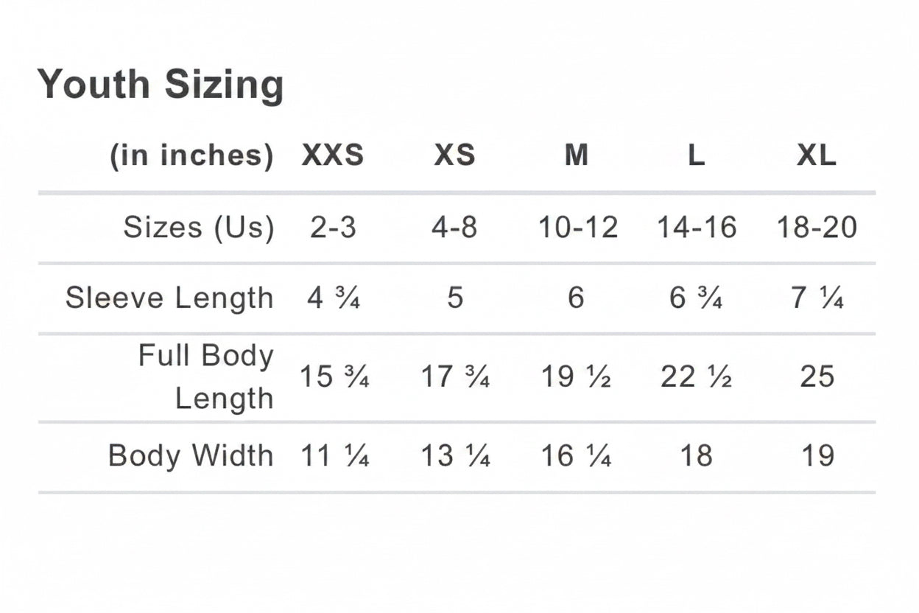Select the Body Width row label
Viewport: 919px width, 613px height.
click(x=191, y=455)
